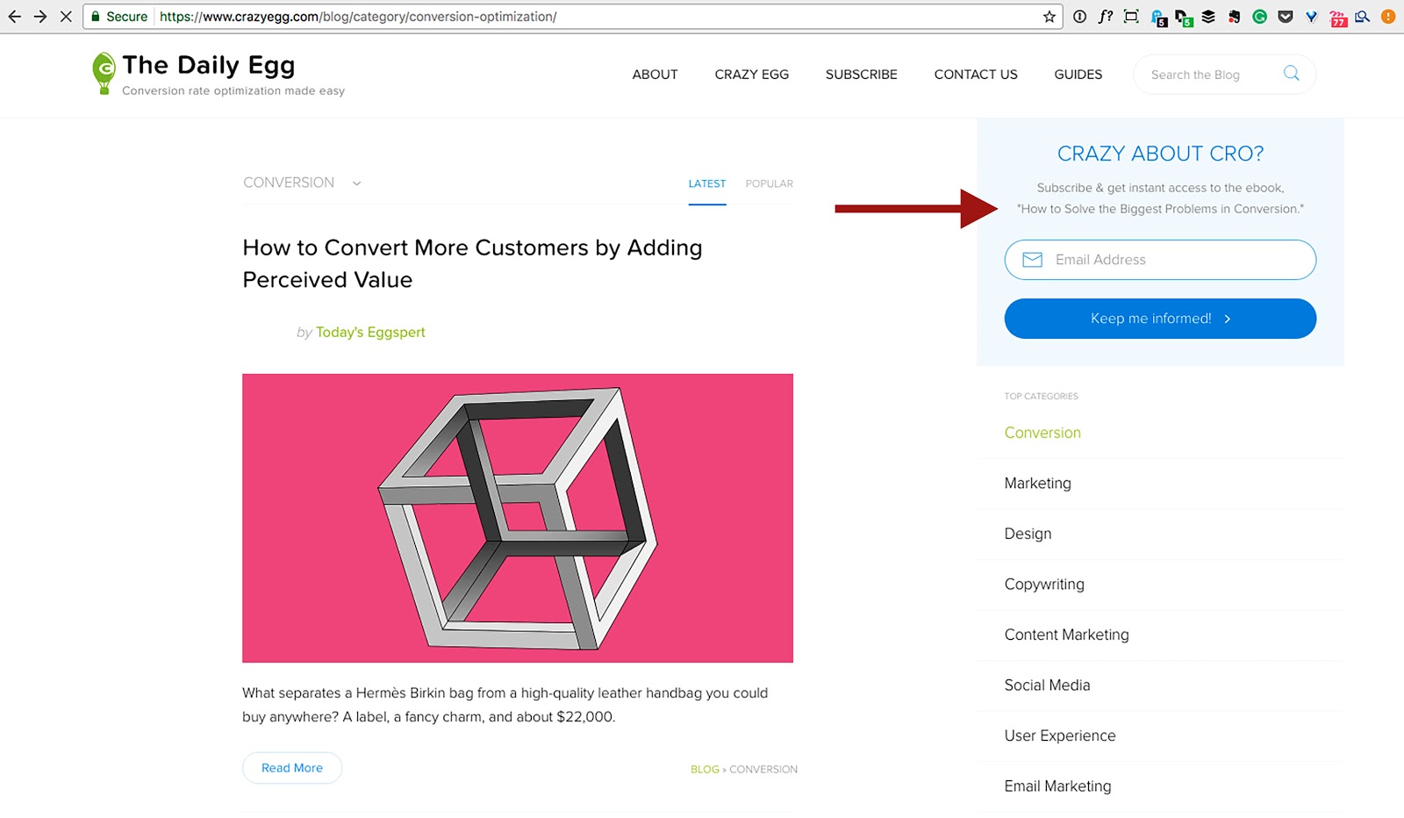1404x818 pixels.
Task: Go forward with the browser forward arrow
Action: tap(39, 17)
